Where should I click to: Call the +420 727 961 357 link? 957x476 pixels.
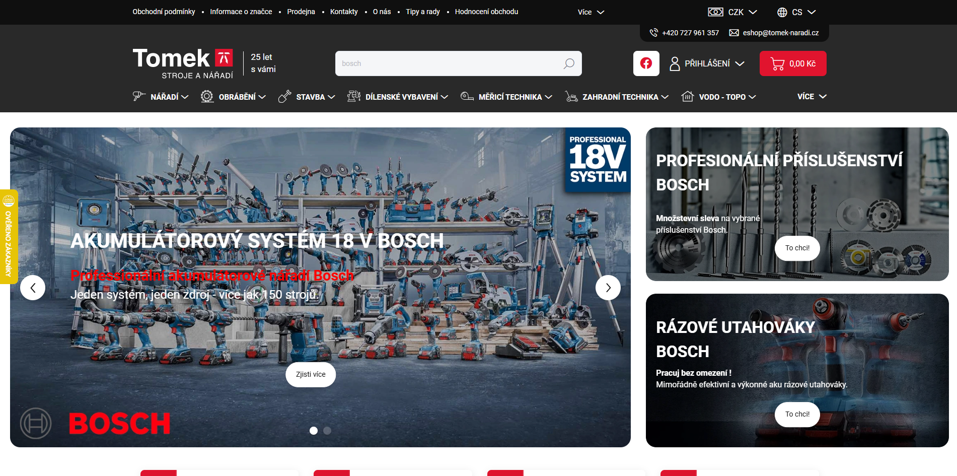[690, 33]
